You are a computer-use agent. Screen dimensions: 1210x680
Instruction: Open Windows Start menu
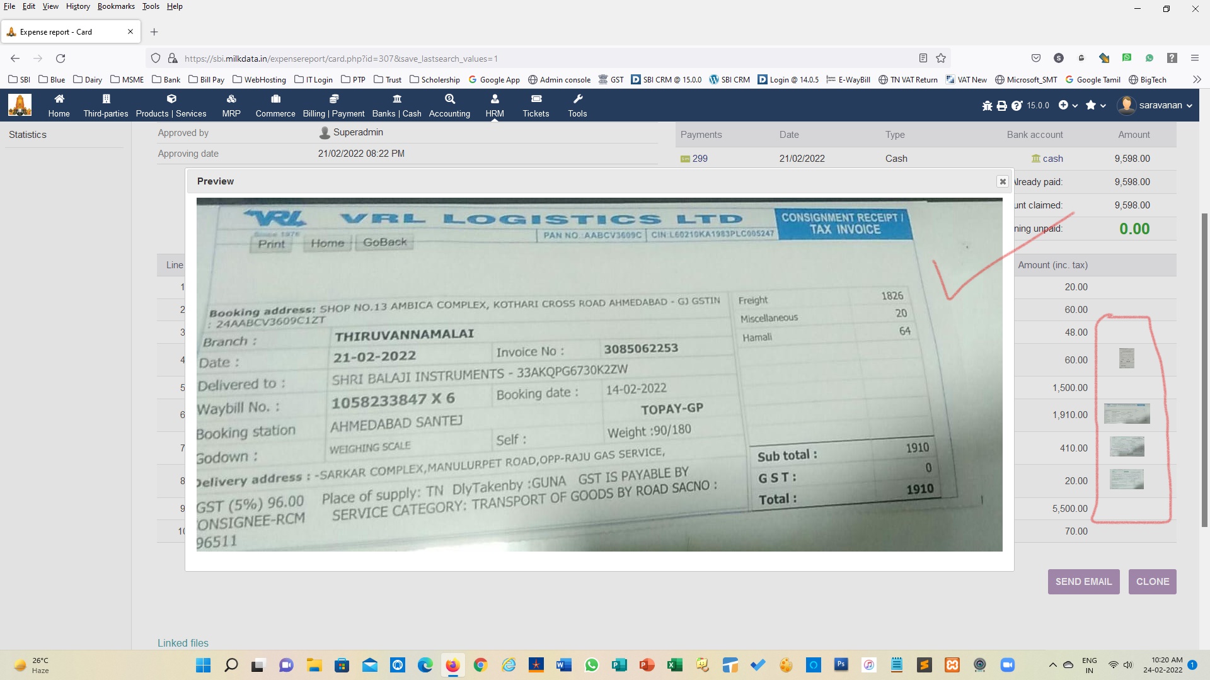coord(203,665)
